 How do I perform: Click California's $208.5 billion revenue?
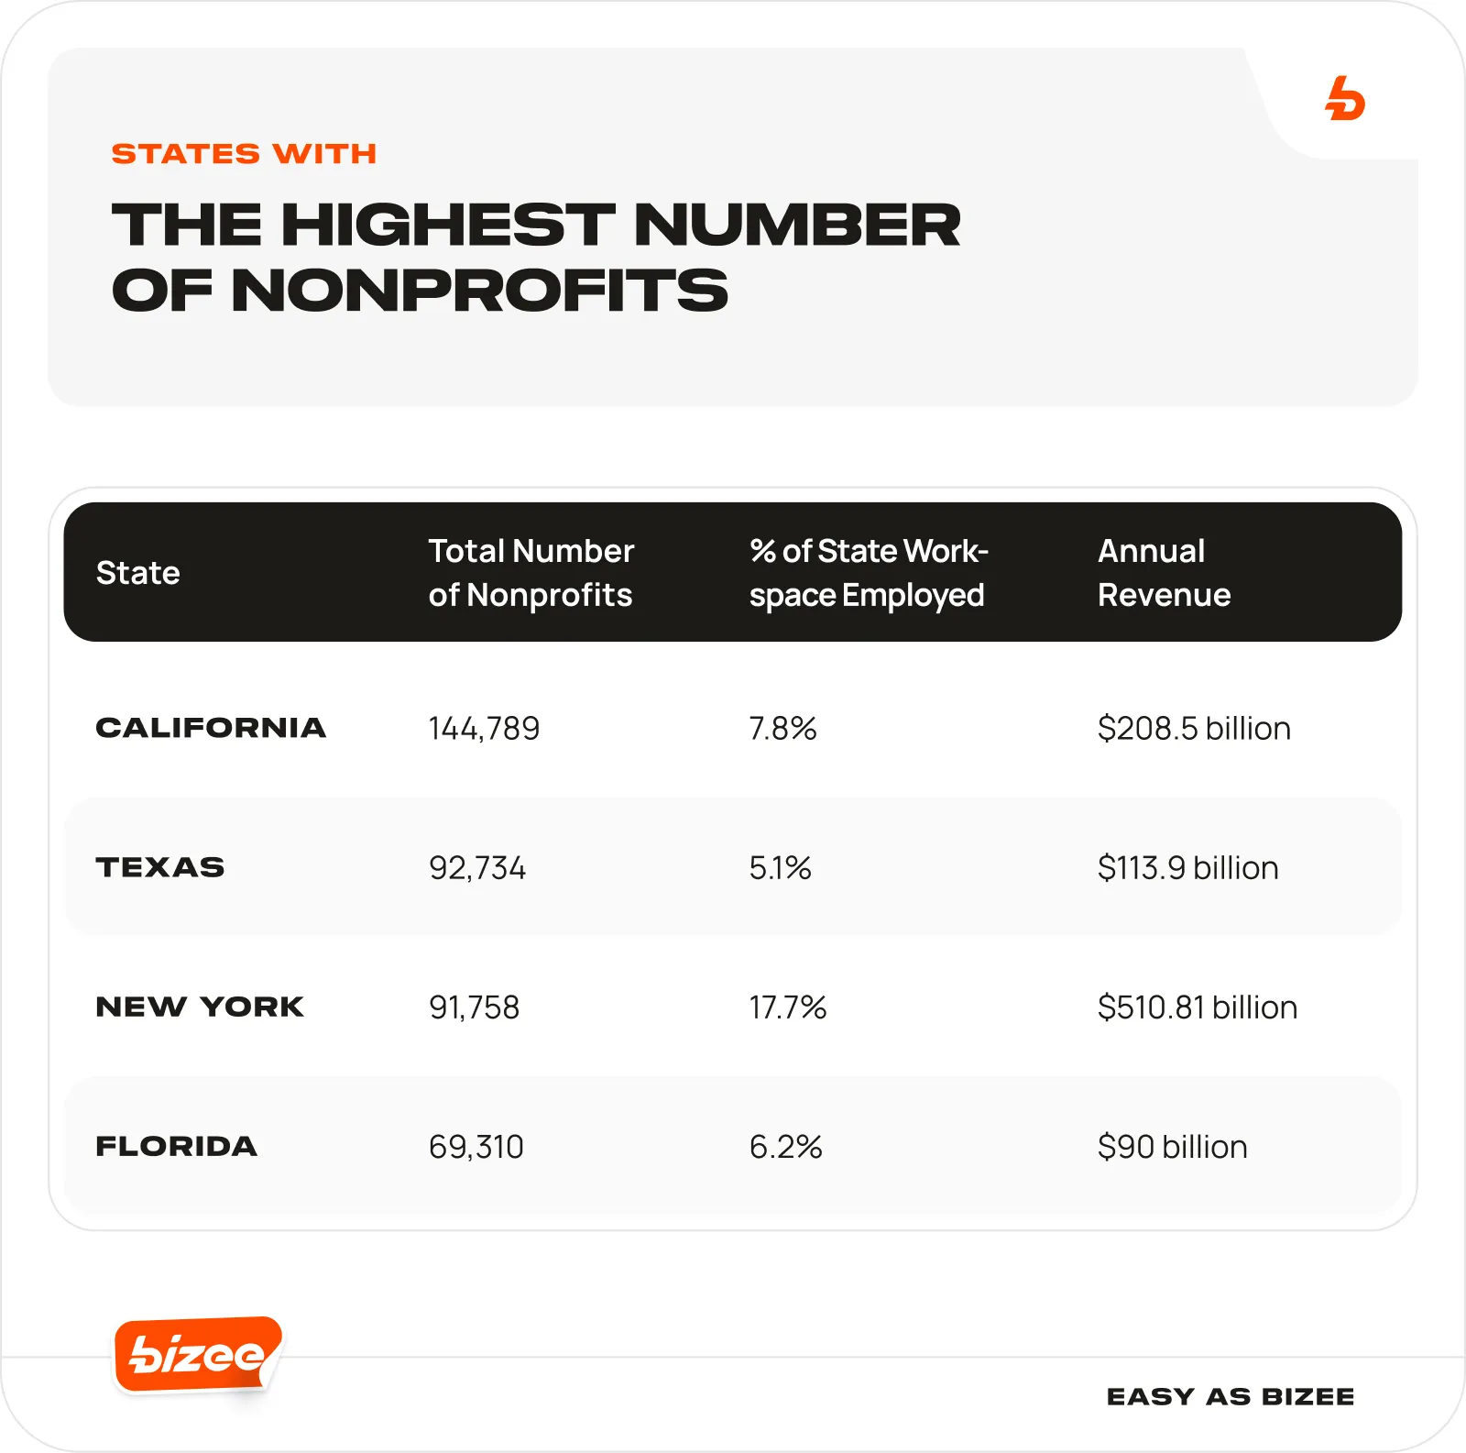pyautogui.click(x=1194, y=729)
